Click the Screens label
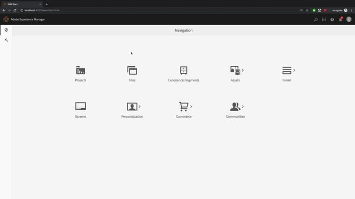This screenshot has width=355, height=199. (x=80, y=116)
